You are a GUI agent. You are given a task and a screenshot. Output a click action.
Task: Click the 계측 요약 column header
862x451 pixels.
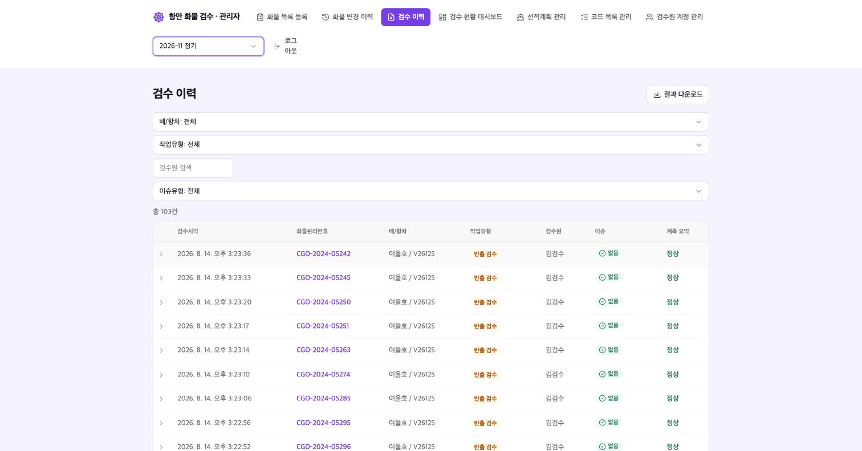pyautogui.click(x=678, y=232)
